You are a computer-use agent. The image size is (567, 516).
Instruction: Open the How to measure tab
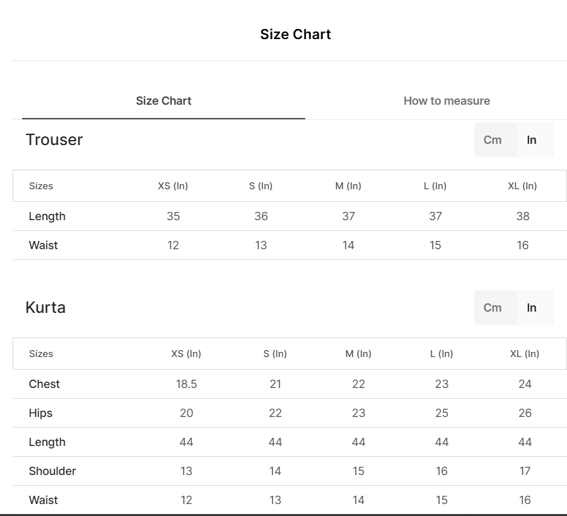(447, 101)
